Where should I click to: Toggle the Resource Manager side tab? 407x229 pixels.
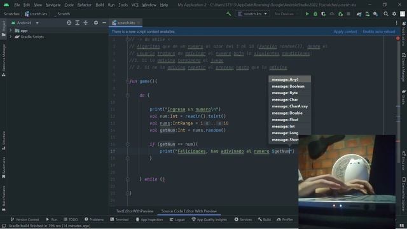coord(4,60)
